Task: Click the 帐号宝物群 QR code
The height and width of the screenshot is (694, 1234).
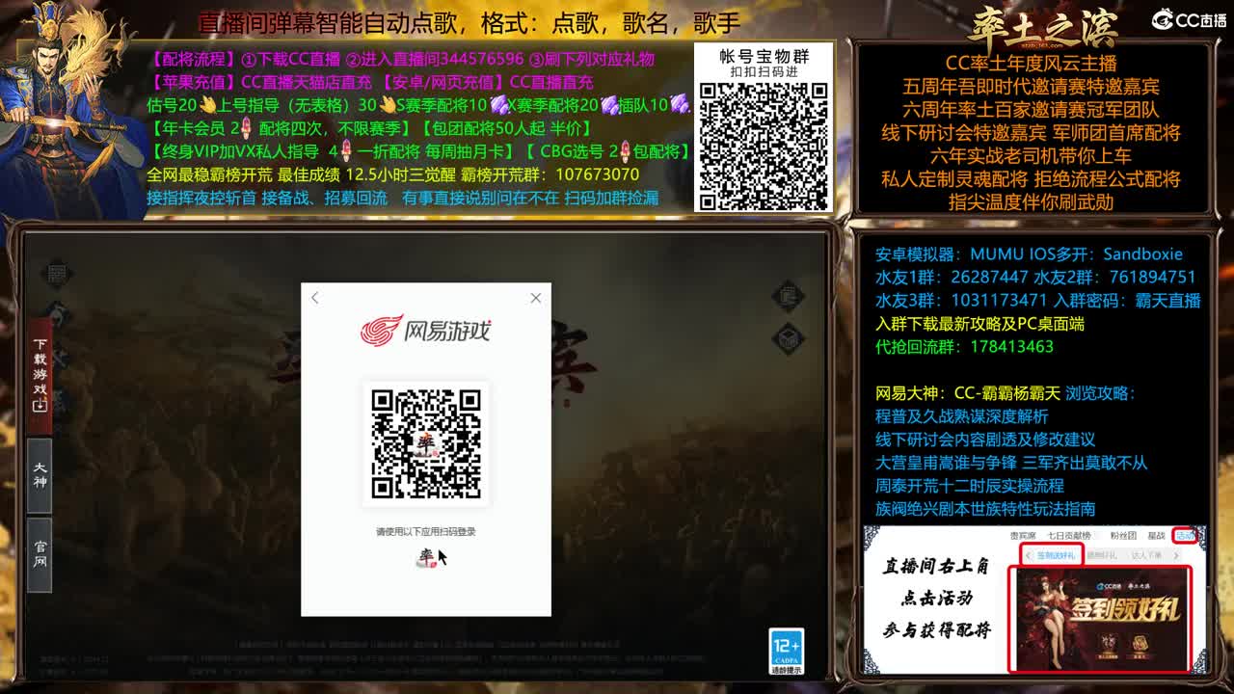Action: (764, 146)
